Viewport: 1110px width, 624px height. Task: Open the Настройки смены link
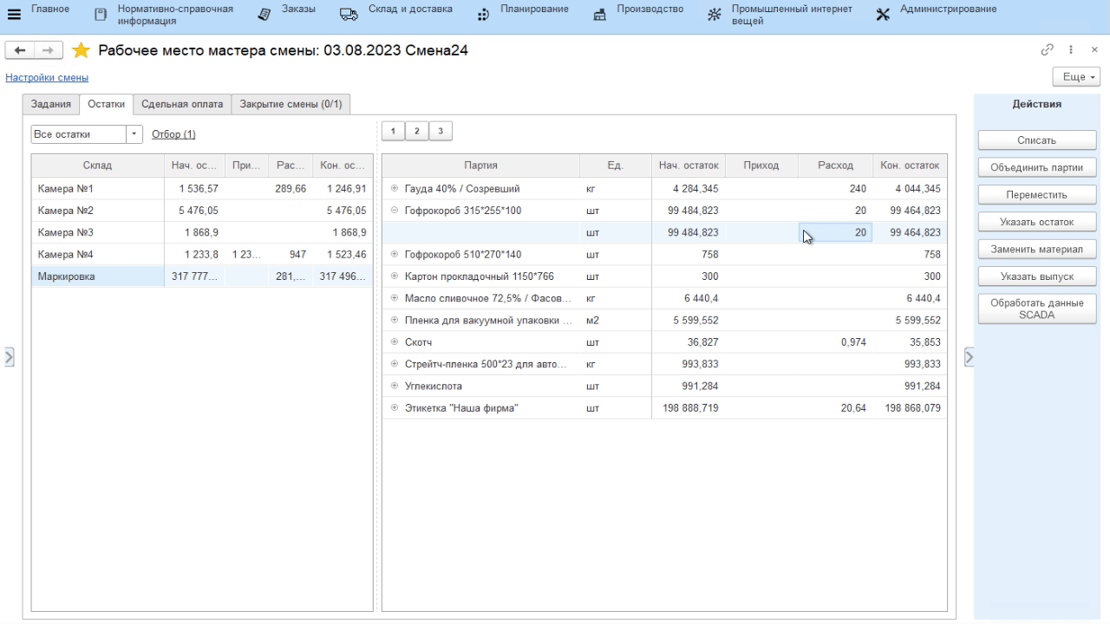47,78
